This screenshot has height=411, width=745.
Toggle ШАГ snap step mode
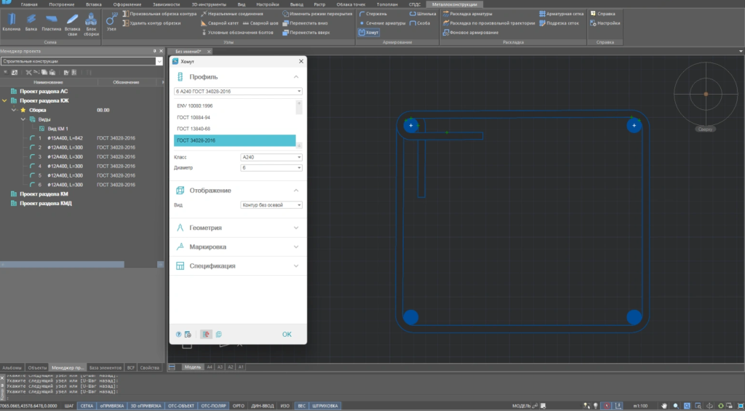(70, 405)
